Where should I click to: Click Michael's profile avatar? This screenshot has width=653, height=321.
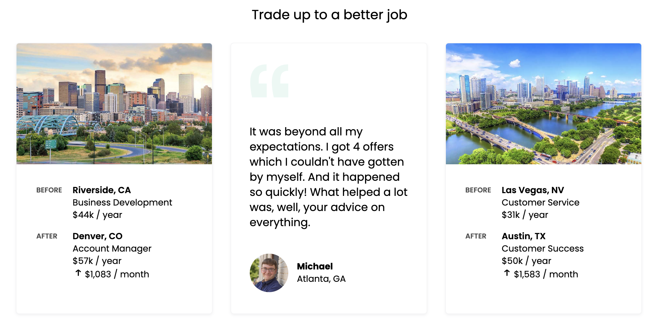pyautogui.click(x=269, y=273)
